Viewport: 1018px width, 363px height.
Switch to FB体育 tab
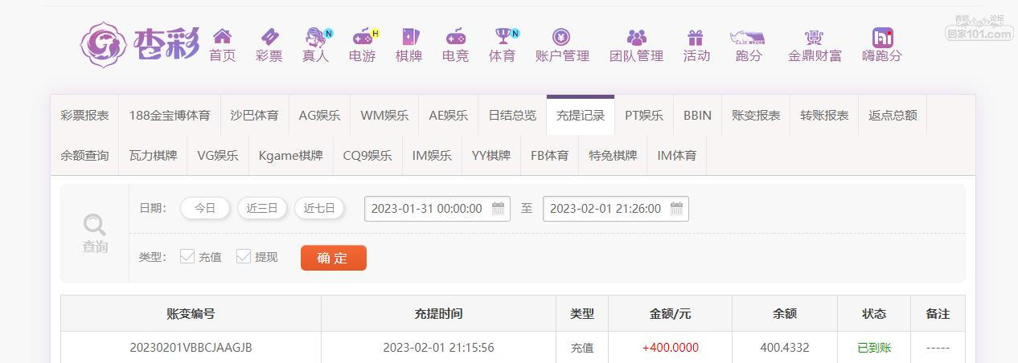tap(549, 155)
